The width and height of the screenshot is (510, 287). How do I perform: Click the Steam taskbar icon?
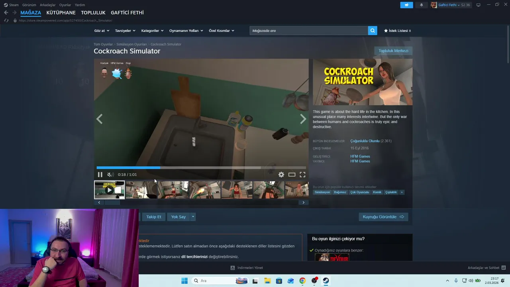pyautogui.click(x=326, y=281)
